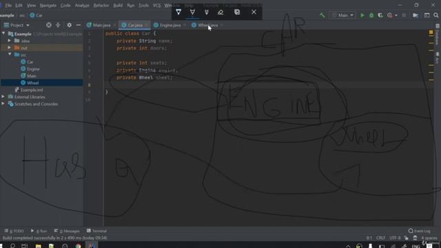Select the first pen in annotation toolbar
Viewport: 441px width, 248px height.
point(178,12)
